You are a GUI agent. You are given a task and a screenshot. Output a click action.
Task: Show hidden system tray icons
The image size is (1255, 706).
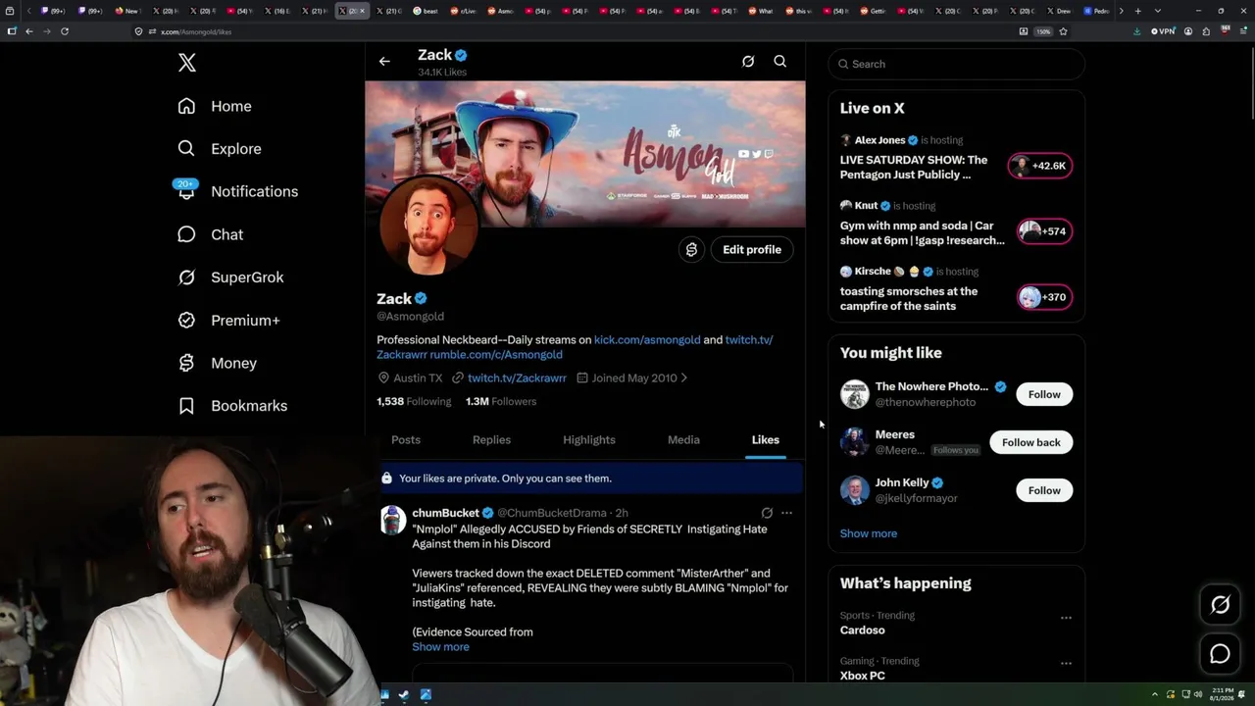(1156, 695)
